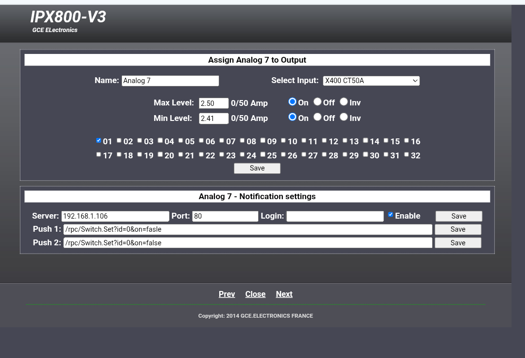Check output 06 checkbox
Viewport: 525px width, 358px height.
click(x=201, y=140)
